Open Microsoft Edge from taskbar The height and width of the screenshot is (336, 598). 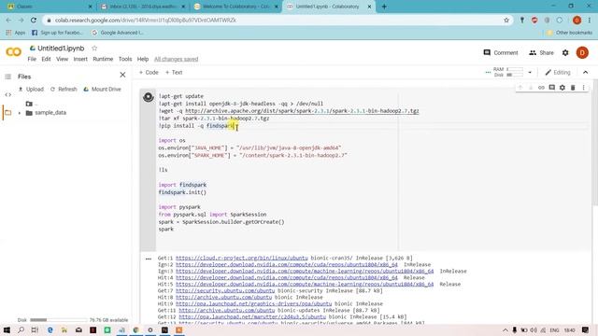pos(50,329)
